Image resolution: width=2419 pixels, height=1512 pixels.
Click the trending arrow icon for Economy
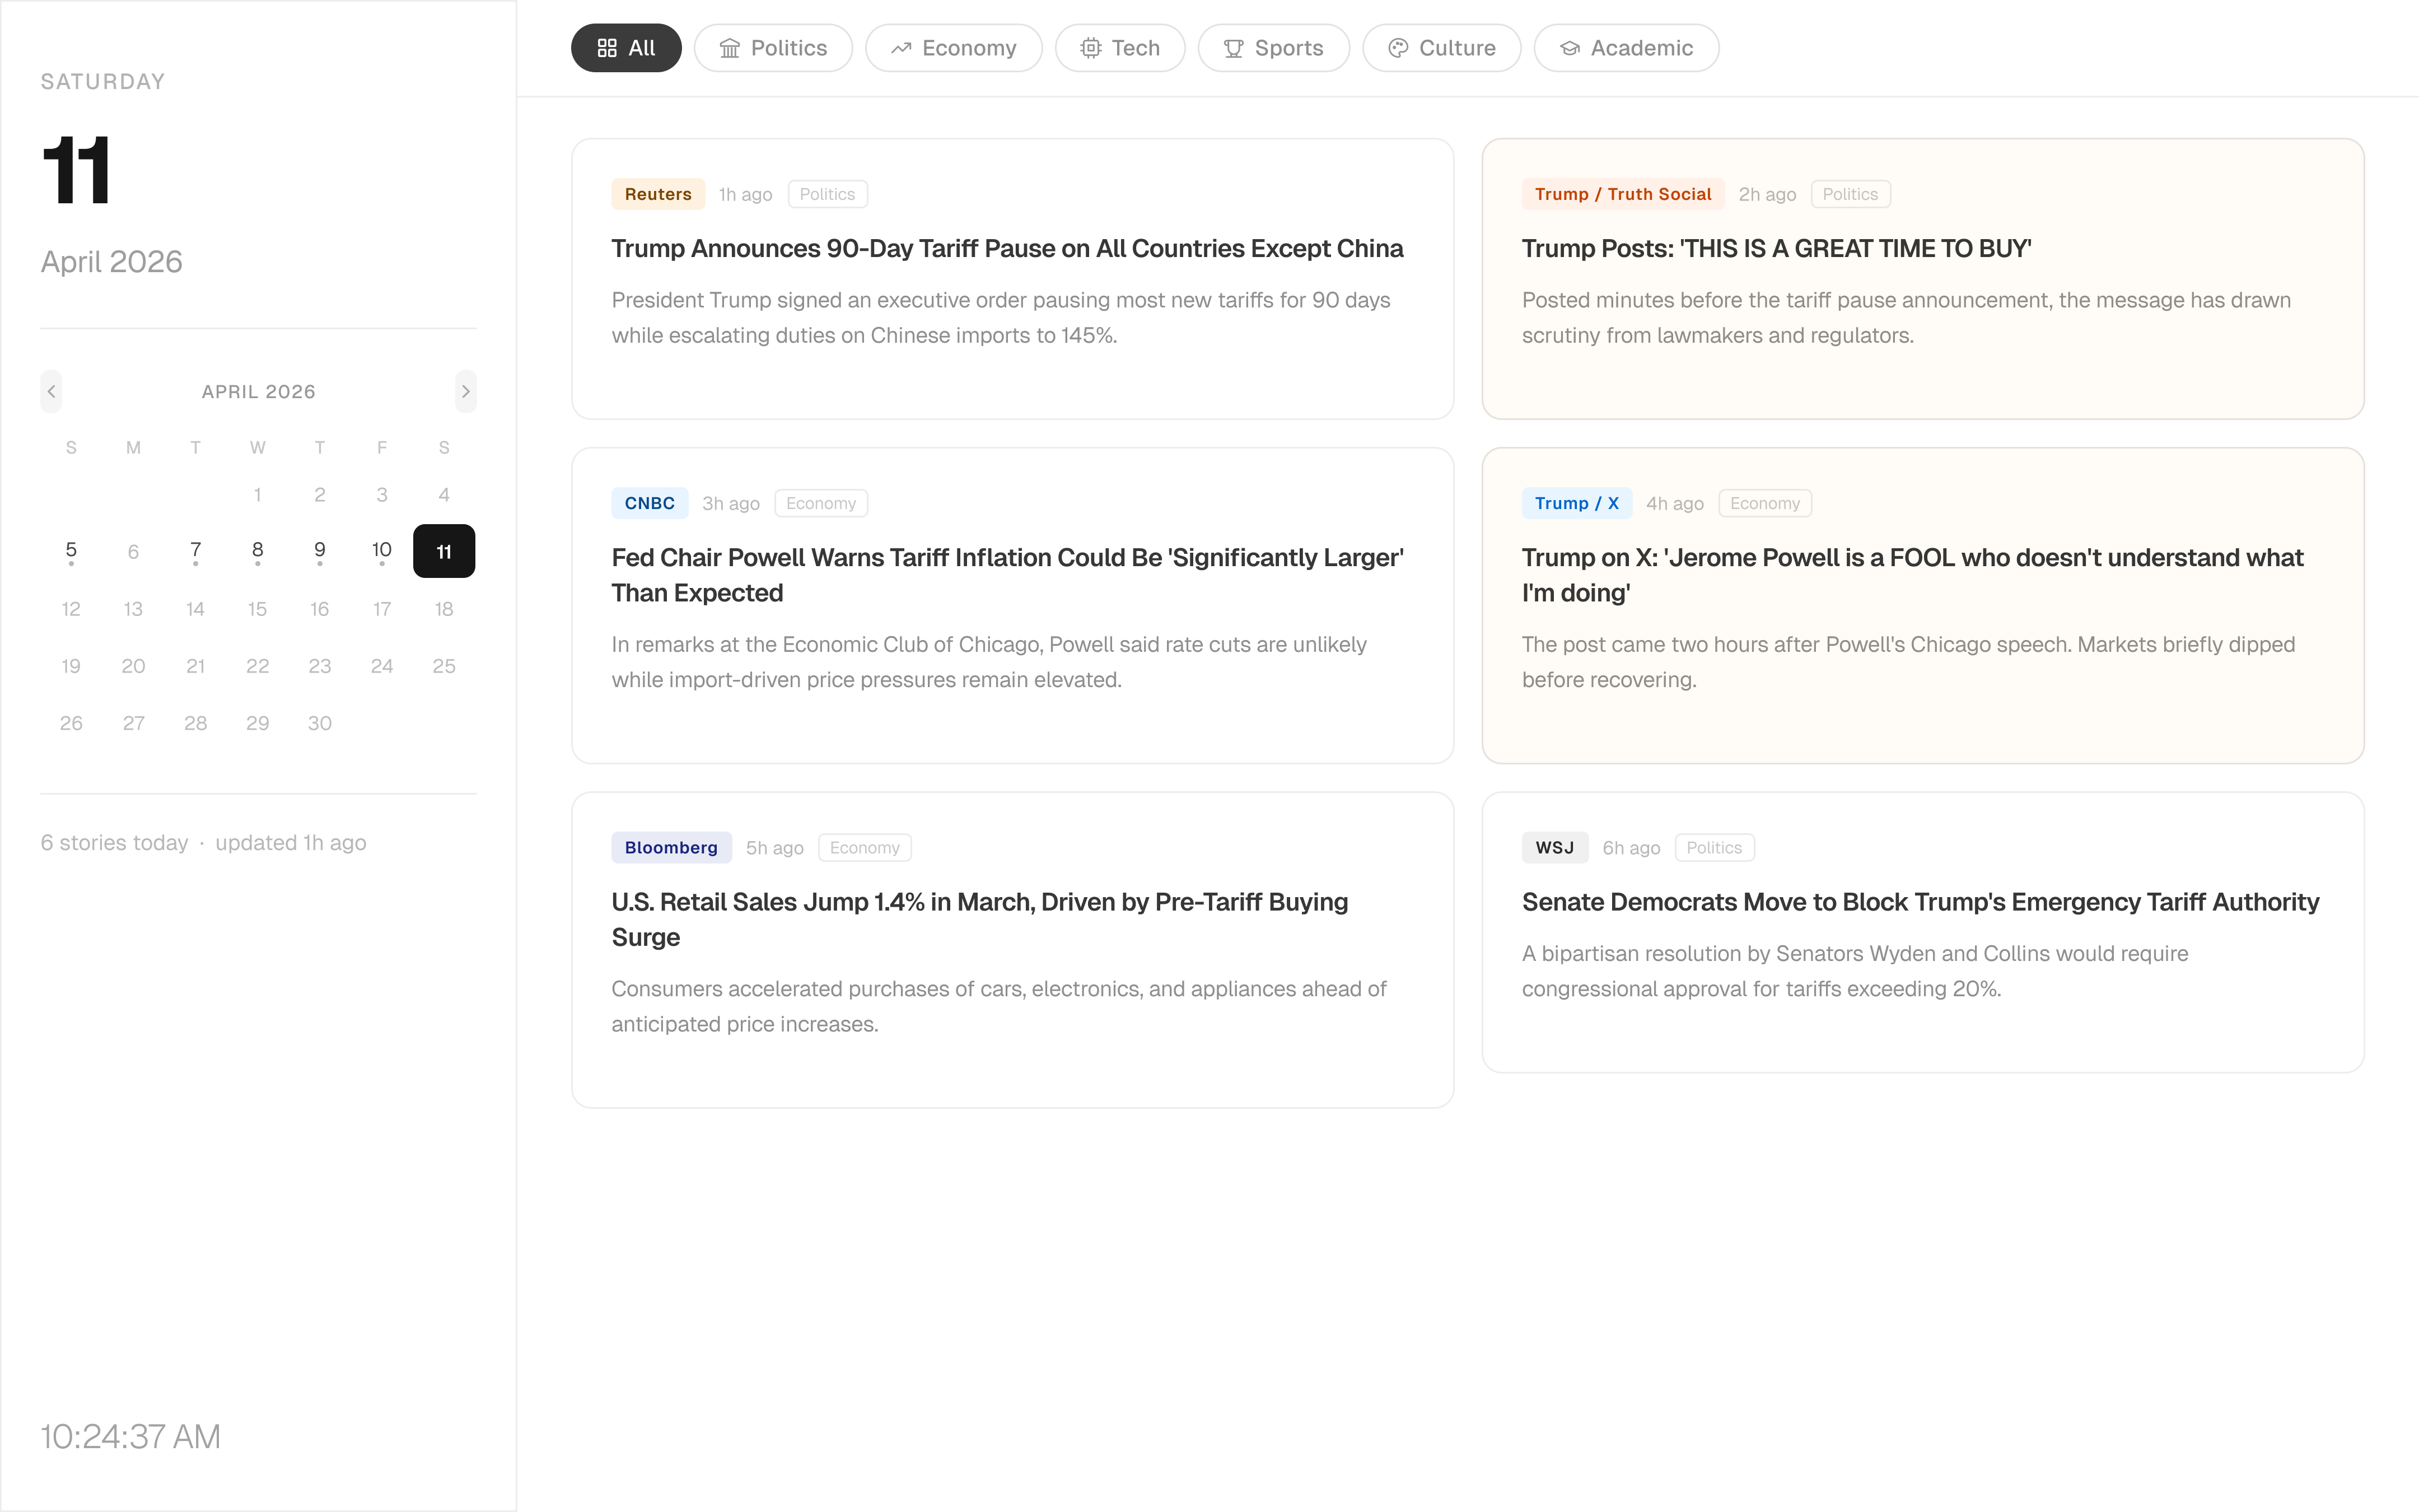900,48
